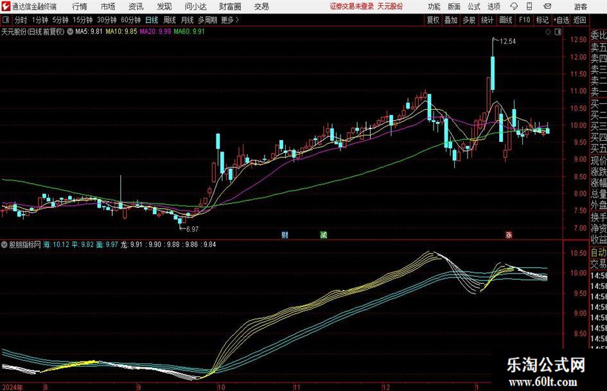Switch to 周线 weekly period tab
The image size is (607, 391).
coord(170,20)
